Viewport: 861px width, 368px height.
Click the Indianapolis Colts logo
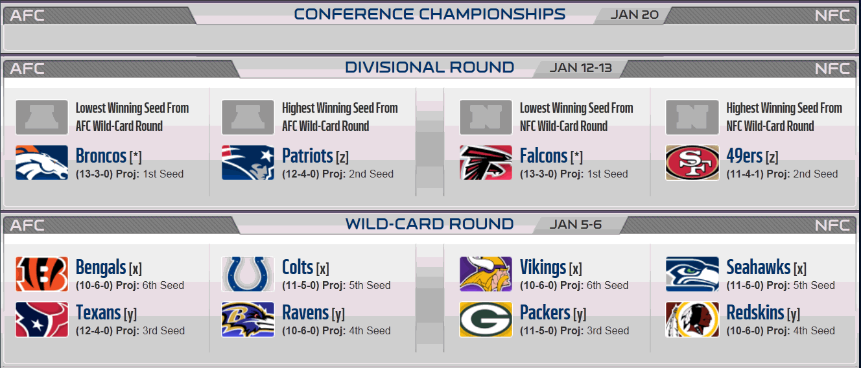pos(248,274)
